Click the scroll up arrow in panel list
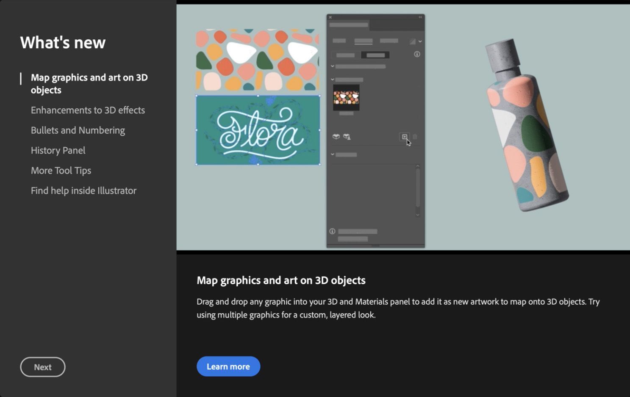The image size is (630, 397). click(417, 166)
